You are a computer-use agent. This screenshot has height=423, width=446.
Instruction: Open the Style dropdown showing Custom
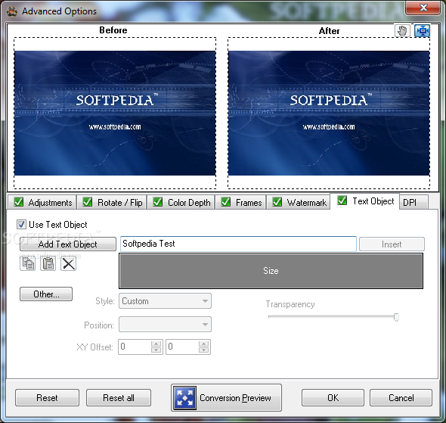pos(165,301)
